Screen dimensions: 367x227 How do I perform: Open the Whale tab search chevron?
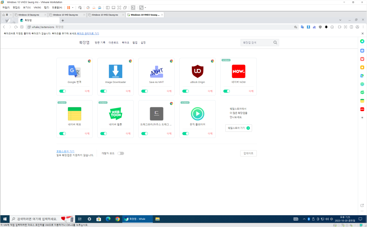pyautogui.click(x=340, y=20)
